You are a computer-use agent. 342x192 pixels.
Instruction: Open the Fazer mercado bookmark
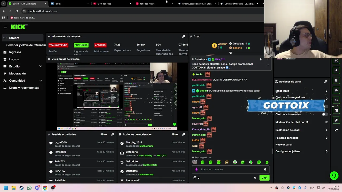tap(22, 18)
